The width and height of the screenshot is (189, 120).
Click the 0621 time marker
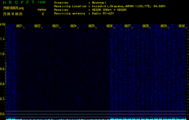[19, 26]
